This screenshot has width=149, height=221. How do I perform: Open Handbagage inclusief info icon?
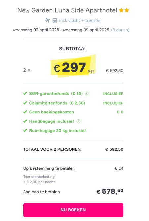[78, 121]
